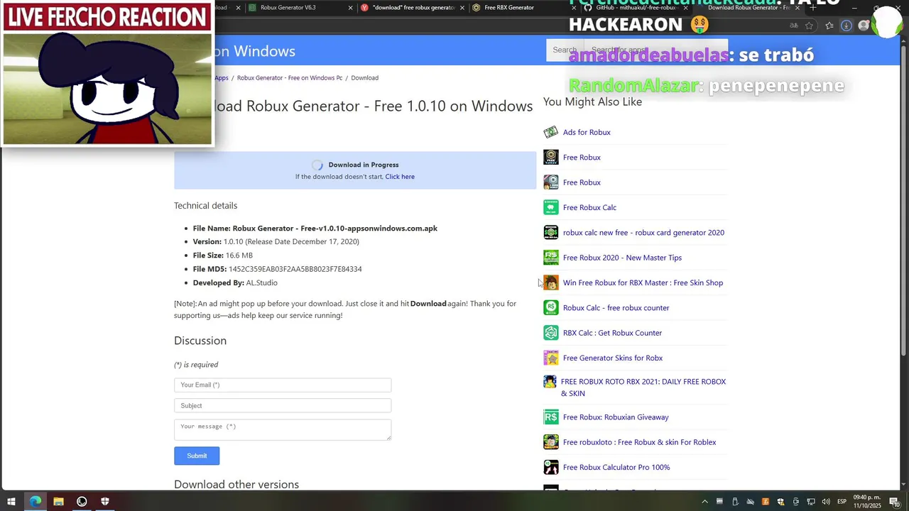Click the Subject input field
909x511 pixels.
click(x=283, y=405)
